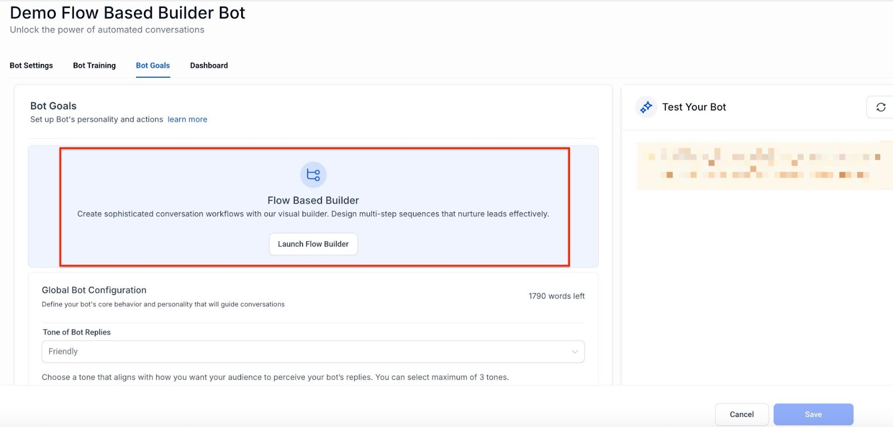Open the Tone of Bot Replies selector

(313, 352)
